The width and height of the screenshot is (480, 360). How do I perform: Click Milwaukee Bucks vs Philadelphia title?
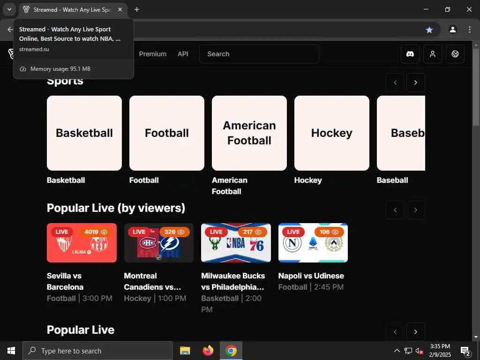[x=233, y=281]
